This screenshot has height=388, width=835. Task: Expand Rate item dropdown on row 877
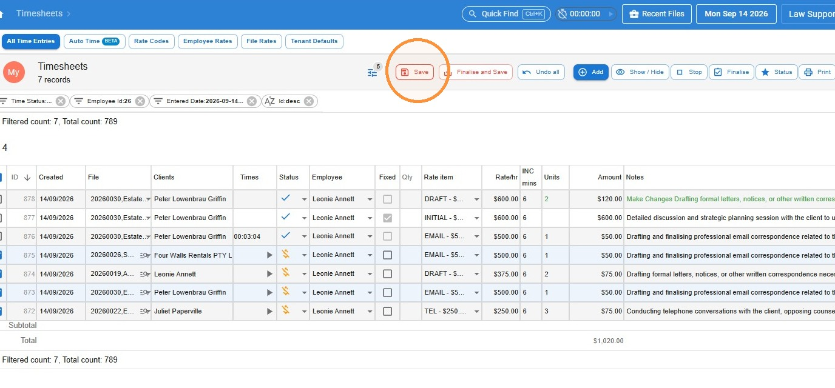point(476,218)
